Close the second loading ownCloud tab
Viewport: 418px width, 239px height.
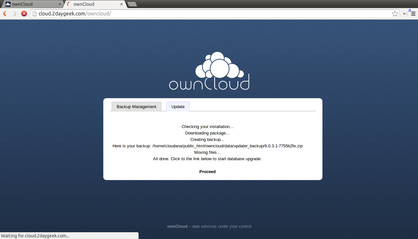click(122, 4)
